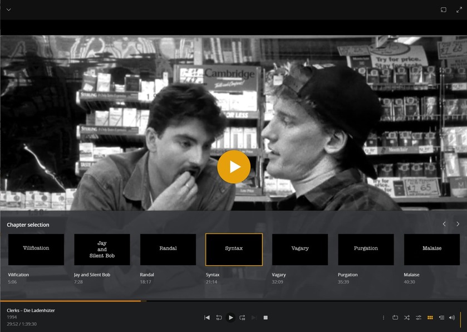Collapse the player with the top-left chevron
Viewport: 467px width, 332px height.
click(x=9, y=9)
